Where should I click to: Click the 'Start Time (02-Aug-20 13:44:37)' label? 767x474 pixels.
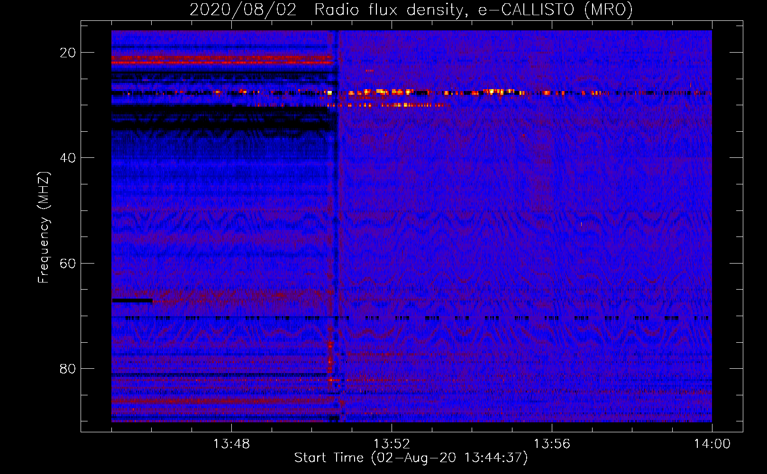pos(411,458)
